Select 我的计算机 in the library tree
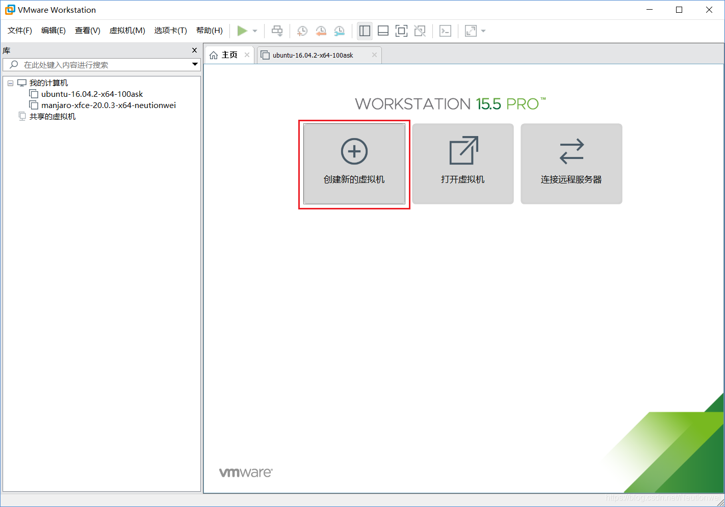Image resolution: width=725 pixels, height=507 pixels. [x=48, y=83]
